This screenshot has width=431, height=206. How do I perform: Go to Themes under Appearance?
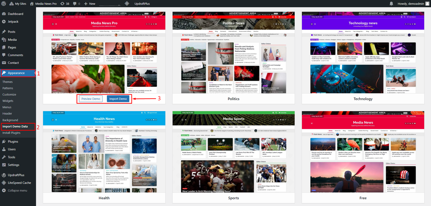click(x=8, y=82)
